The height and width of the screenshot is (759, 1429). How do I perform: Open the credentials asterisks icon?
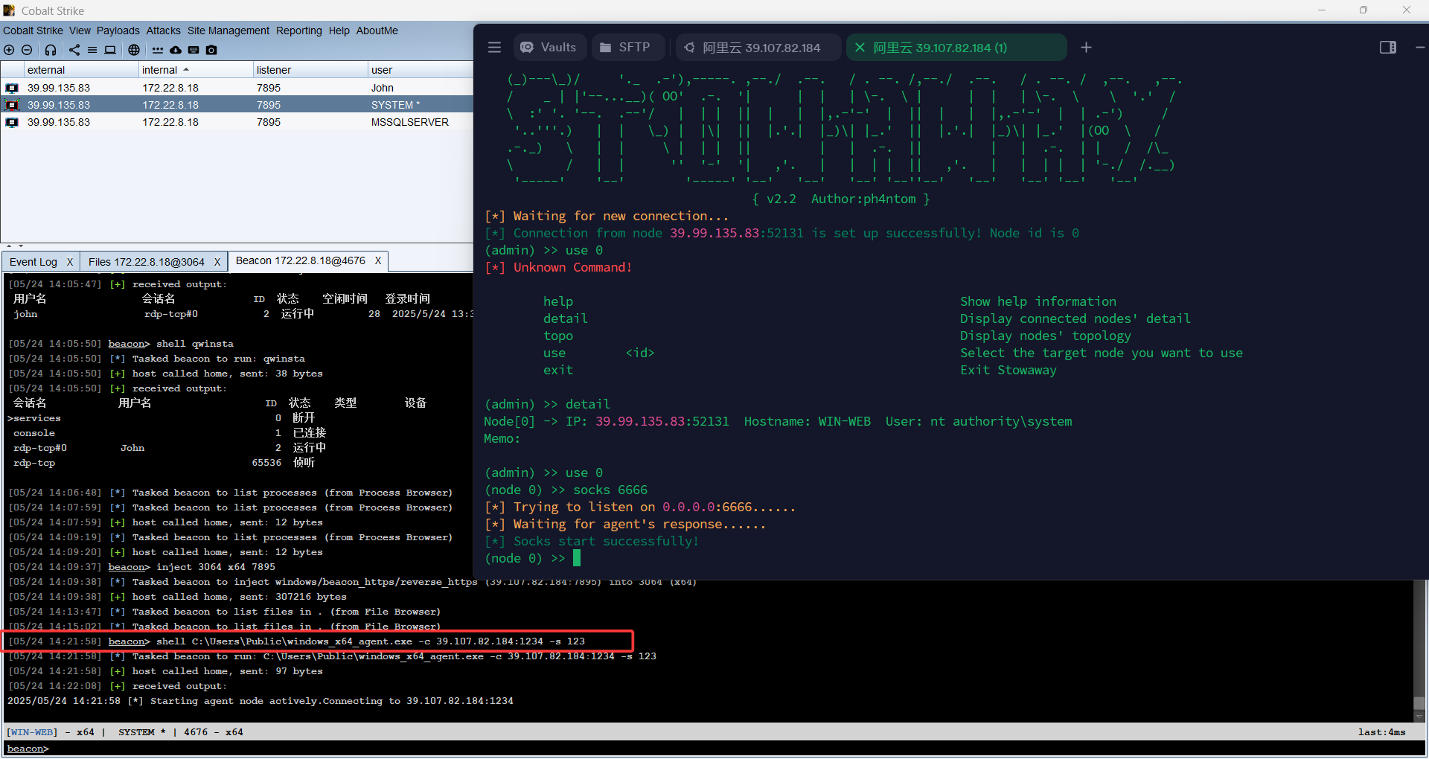(158, 50)
